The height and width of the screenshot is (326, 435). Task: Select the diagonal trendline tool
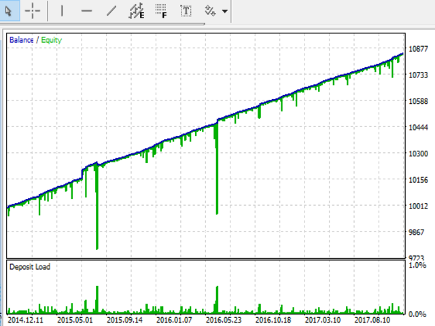(111, 11)
